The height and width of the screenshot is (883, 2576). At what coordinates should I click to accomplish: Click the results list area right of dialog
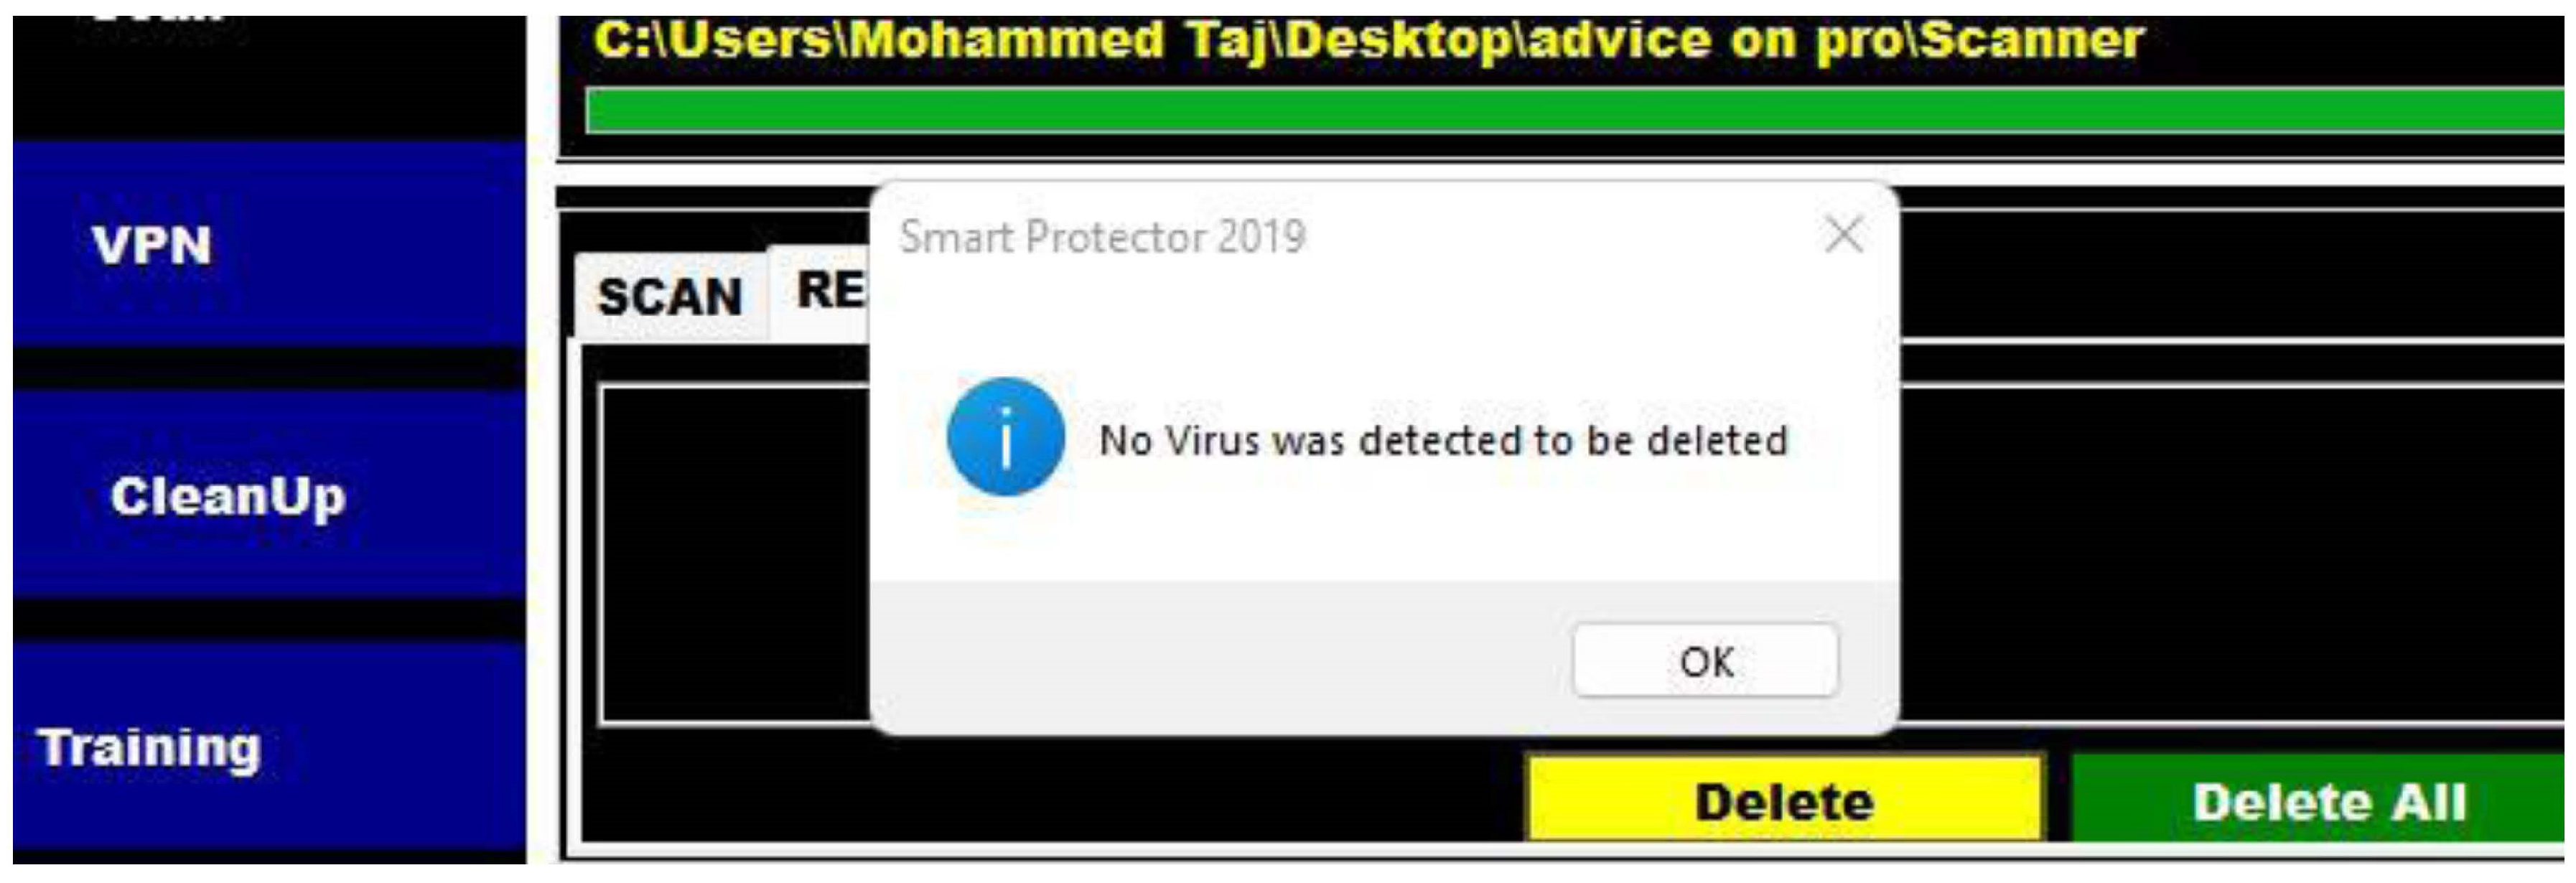pos(2231,554)
